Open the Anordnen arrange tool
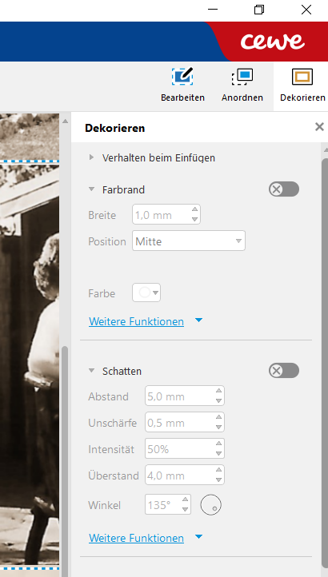The image size is (328, 577). coord(242,84)
